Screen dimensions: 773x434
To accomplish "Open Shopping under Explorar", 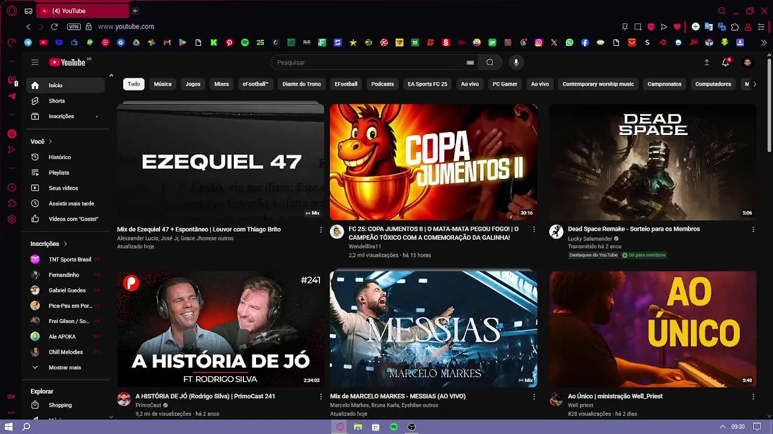I will point(65,405).
